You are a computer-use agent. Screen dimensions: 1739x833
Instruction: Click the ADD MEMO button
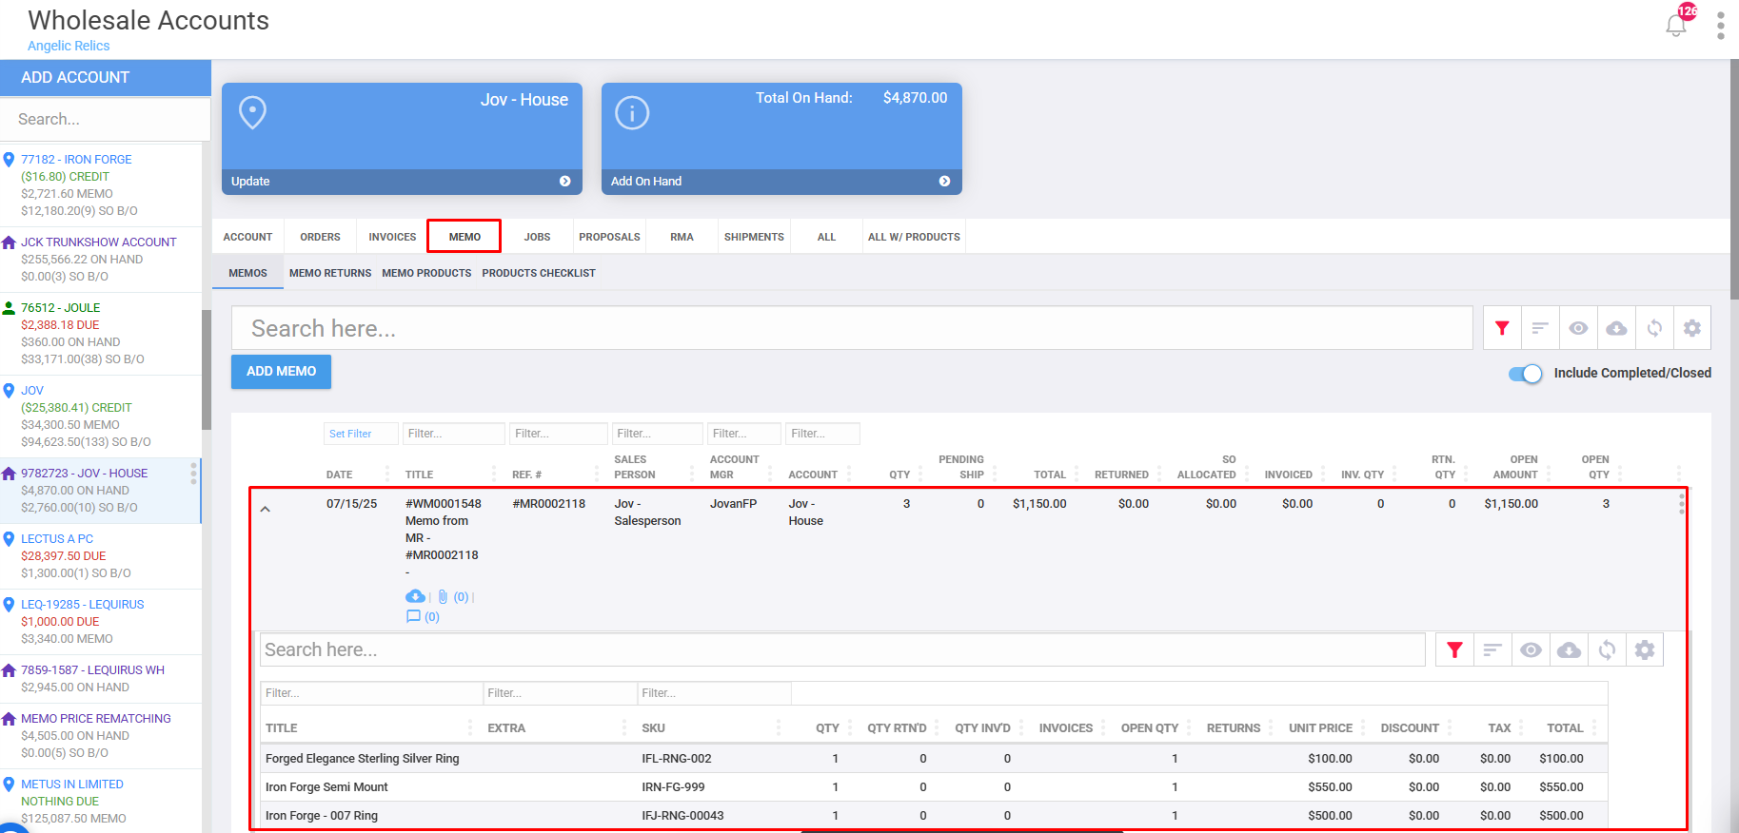coord(281,372)
